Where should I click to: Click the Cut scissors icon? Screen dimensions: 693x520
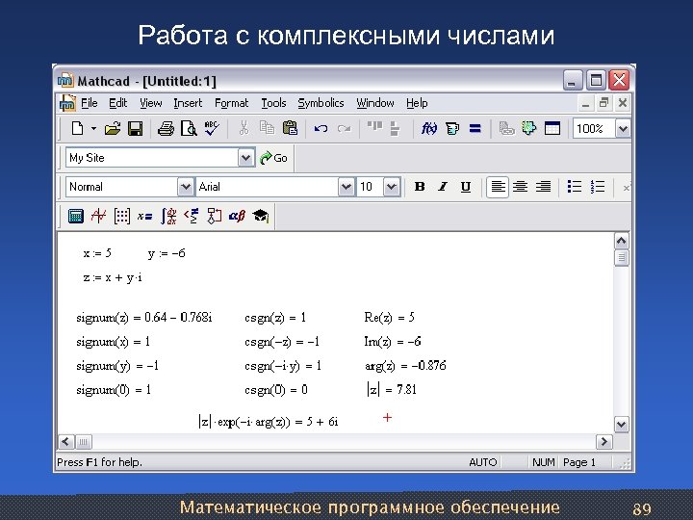(244, 128)
